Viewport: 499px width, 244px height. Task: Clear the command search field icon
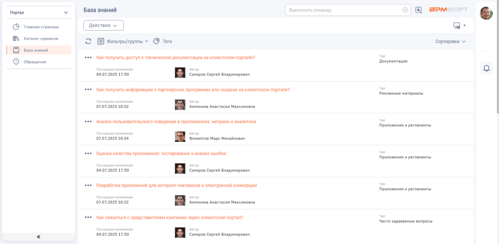405,10
